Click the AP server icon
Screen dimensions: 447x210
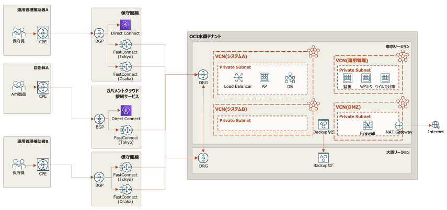coord(265,77)
